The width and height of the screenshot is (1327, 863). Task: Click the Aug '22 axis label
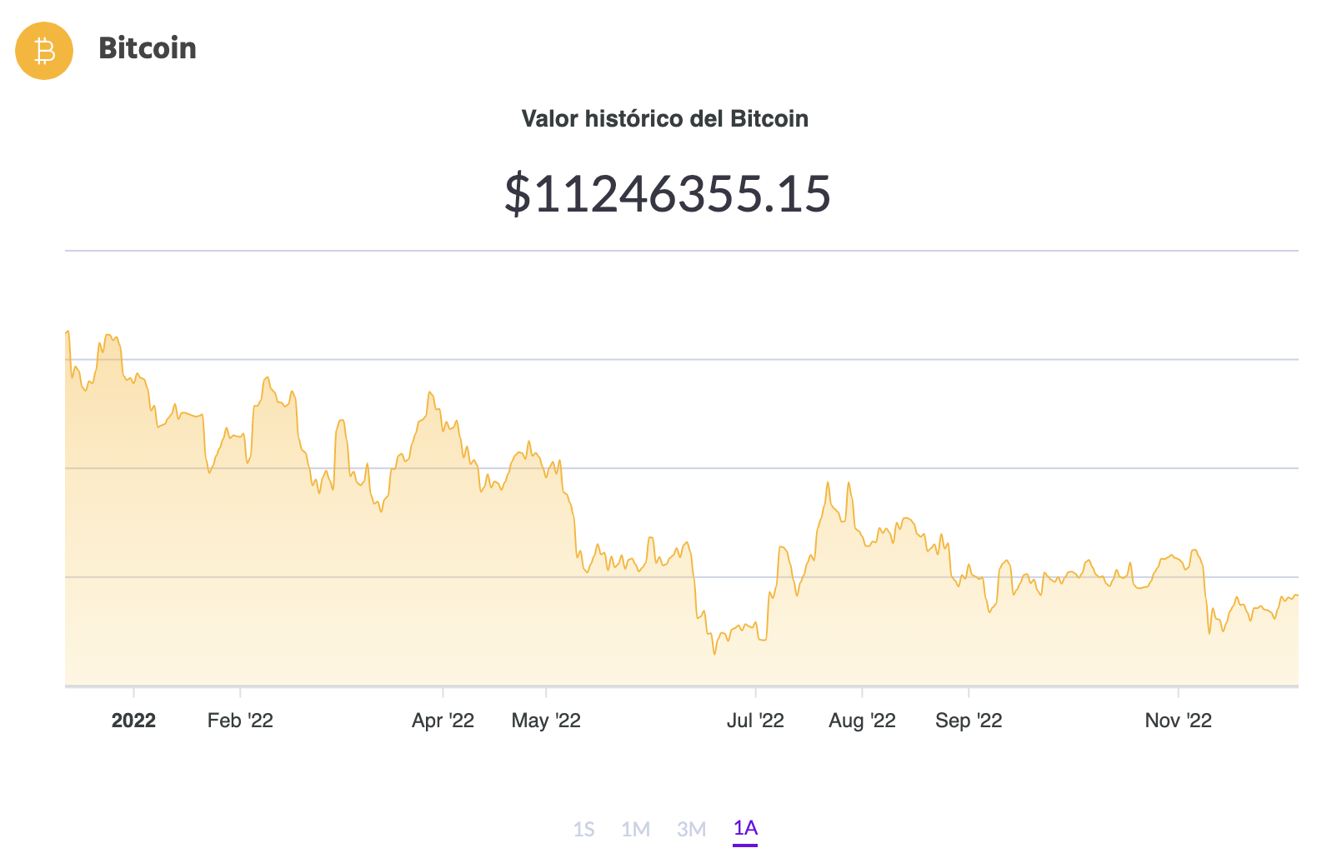coord(862,721)
